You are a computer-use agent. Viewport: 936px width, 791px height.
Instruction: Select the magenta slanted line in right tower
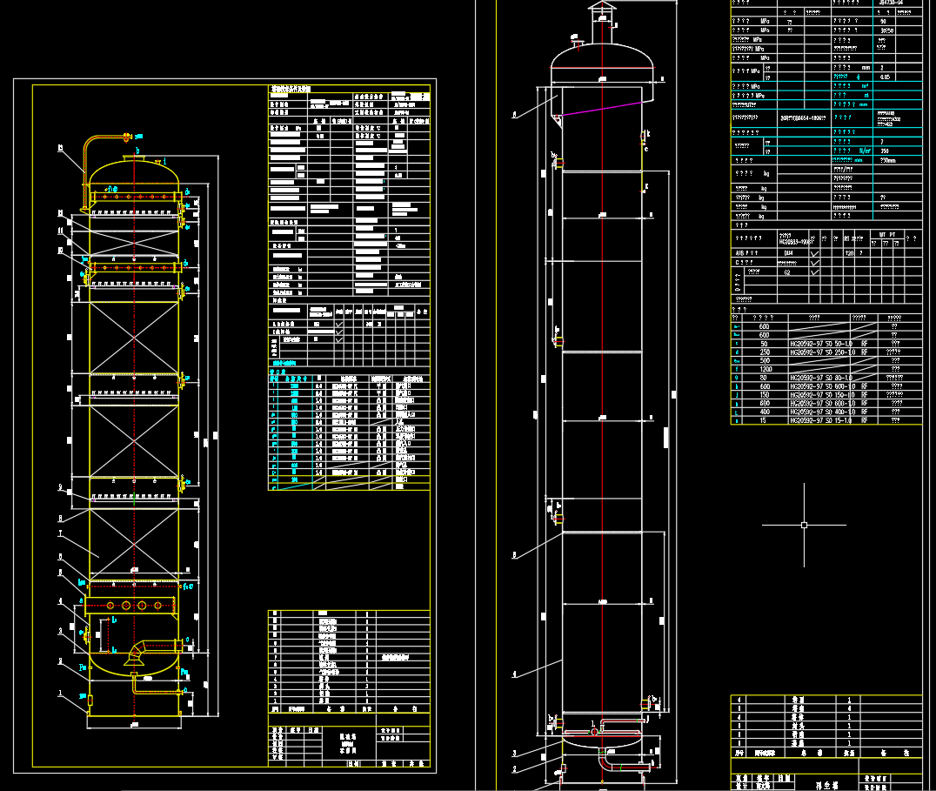[x=600, y=109]
